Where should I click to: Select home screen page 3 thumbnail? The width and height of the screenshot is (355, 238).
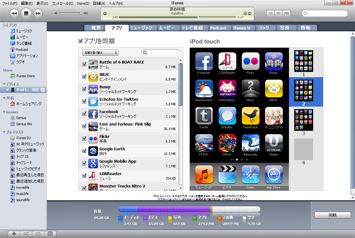tap(304, 120)
